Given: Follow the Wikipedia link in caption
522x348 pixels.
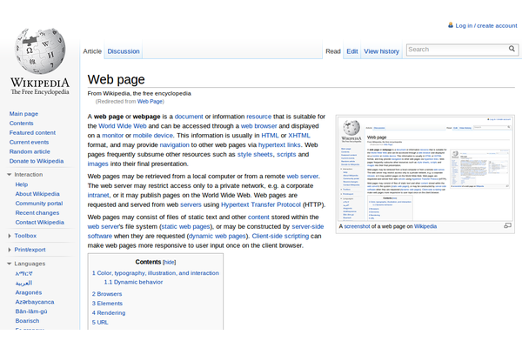Looking at the screenshot, I should pos(425,226).
